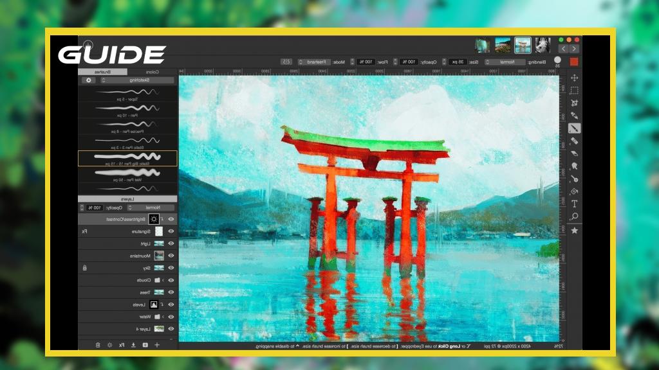Toggle visibility of the Mountains layer

click(x=171, y=256)
